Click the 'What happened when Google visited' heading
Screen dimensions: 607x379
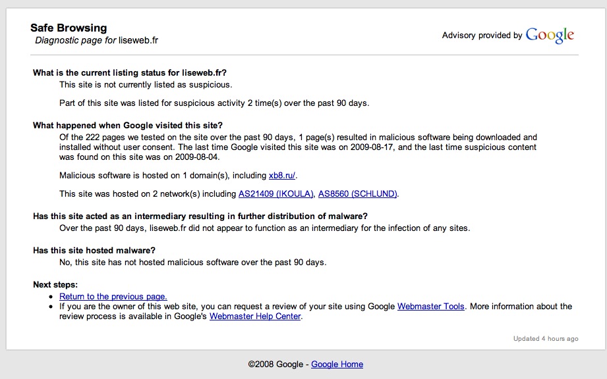128,125
